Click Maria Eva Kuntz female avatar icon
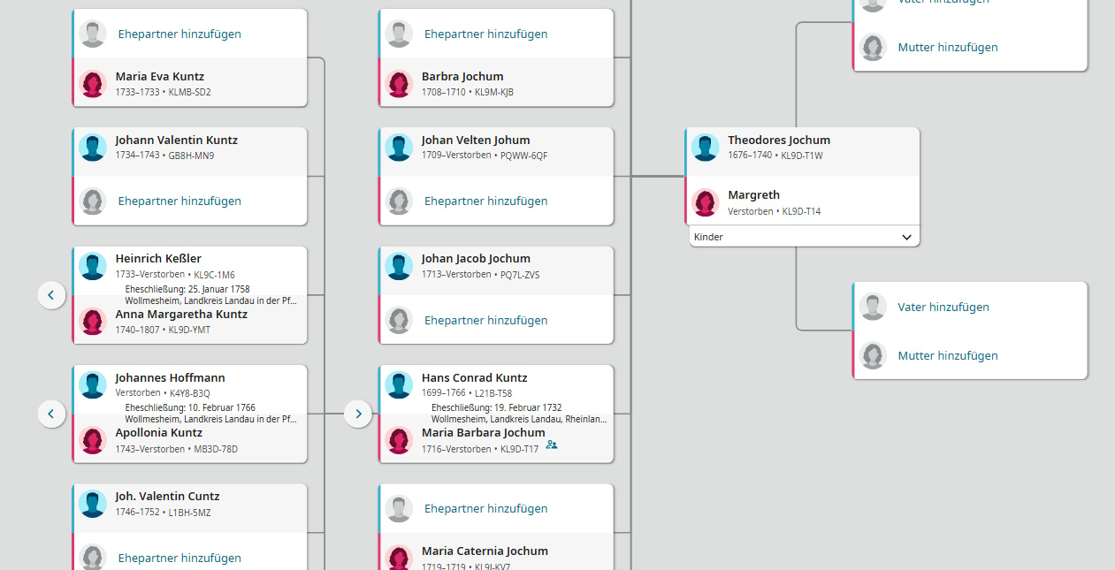Screen dimensions: 1115x570 point(93,84)
